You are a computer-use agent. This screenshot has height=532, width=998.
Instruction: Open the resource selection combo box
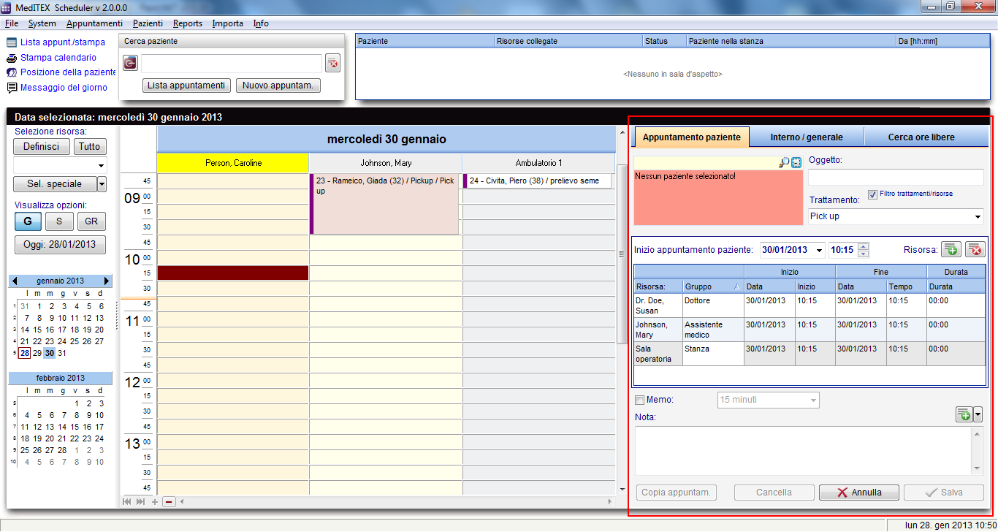point(60,165)
